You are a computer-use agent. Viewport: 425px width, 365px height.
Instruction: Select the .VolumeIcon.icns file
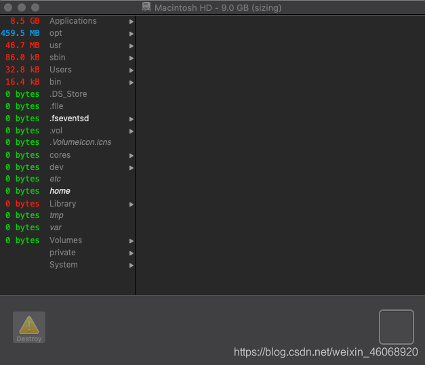80,142
